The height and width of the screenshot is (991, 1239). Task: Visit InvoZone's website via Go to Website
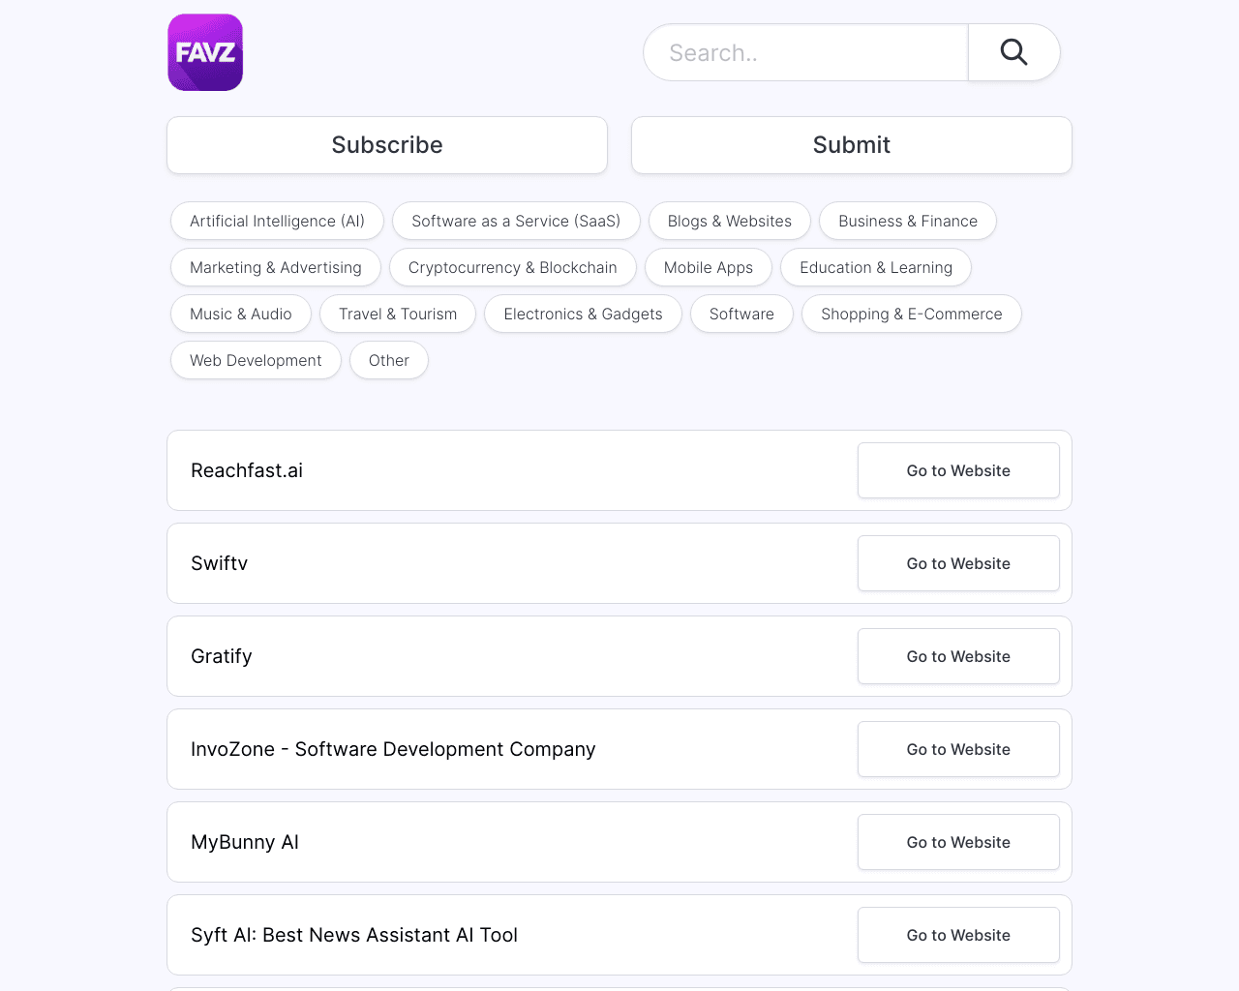click(957, 749)
